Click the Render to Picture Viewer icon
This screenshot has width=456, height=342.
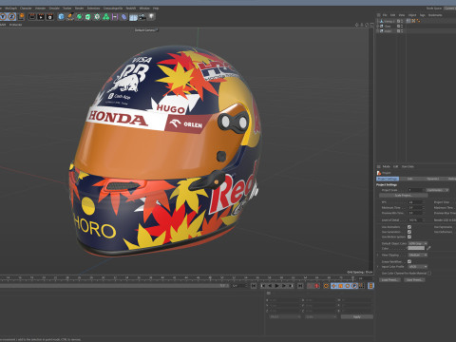click(41, 16)
